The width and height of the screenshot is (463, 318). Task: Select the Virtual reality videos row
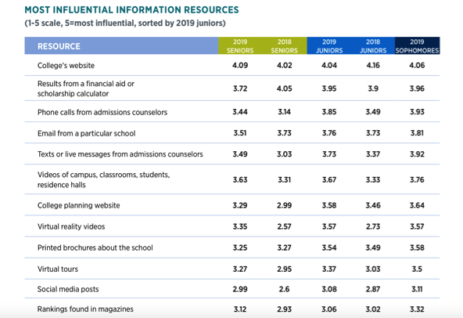click(x=232, y=226)
